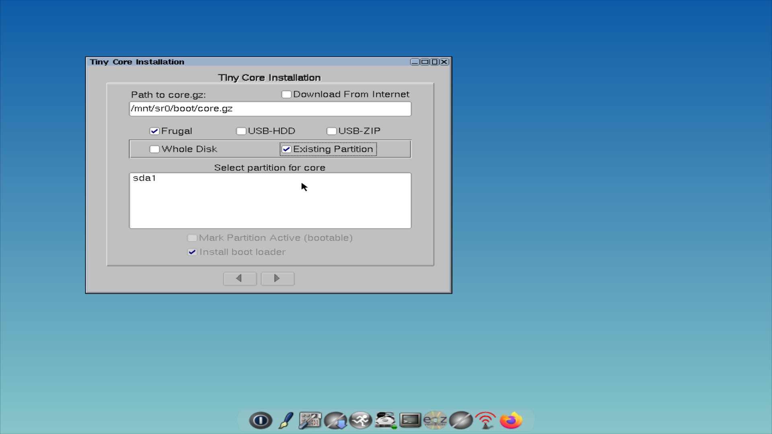This screenshot has width=772, height=434.
Task: Enable Download From Internet
Action: click(286, 94)
